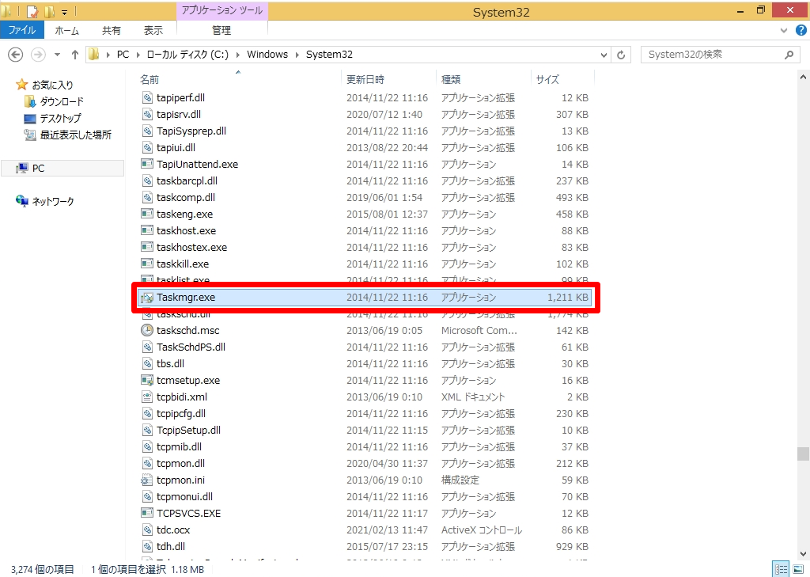Click the tcpipcfg.dll file name

(181, 414)
